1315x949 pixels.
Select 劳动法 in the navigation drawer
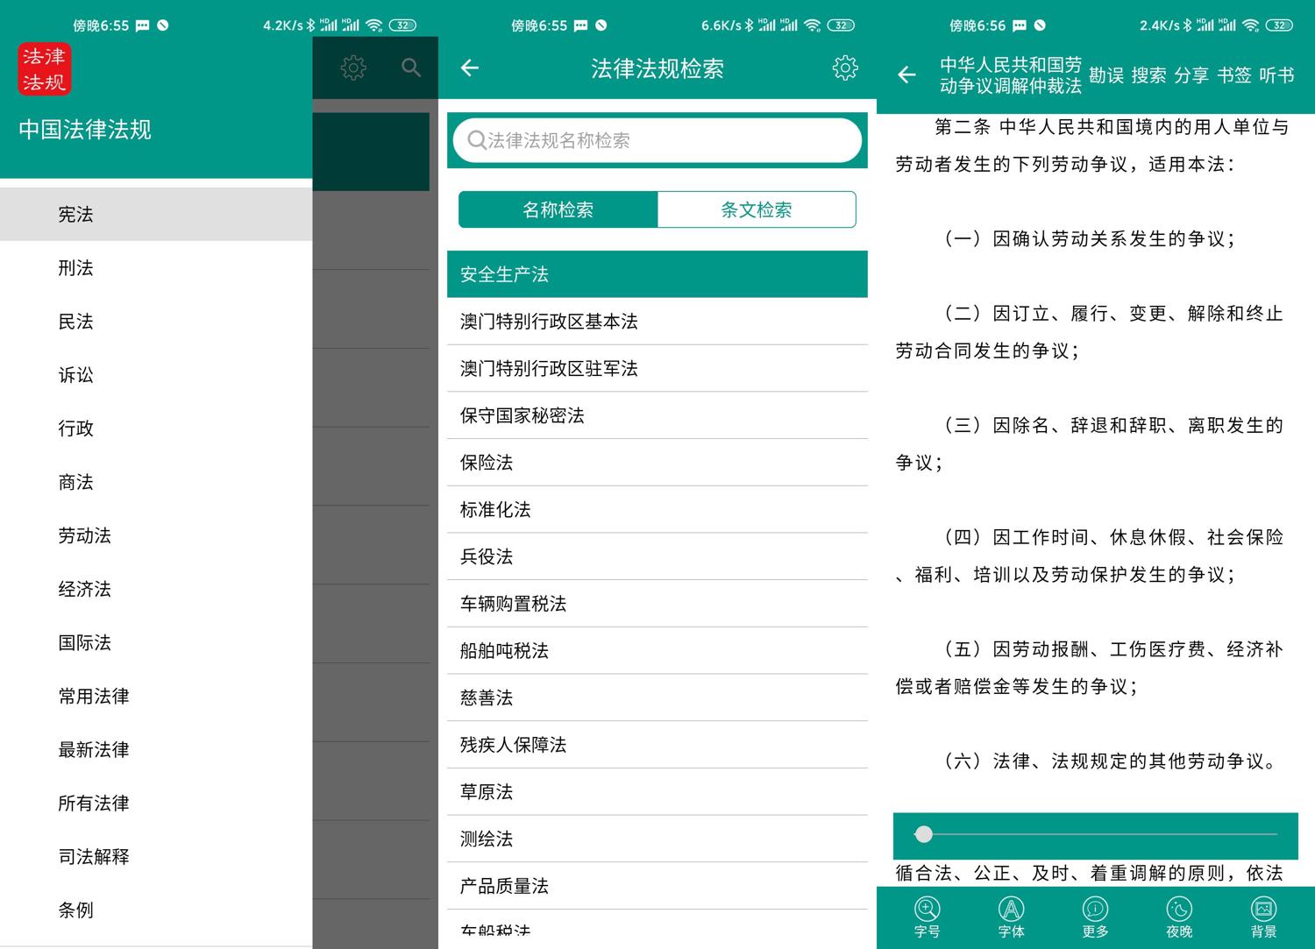85,535
